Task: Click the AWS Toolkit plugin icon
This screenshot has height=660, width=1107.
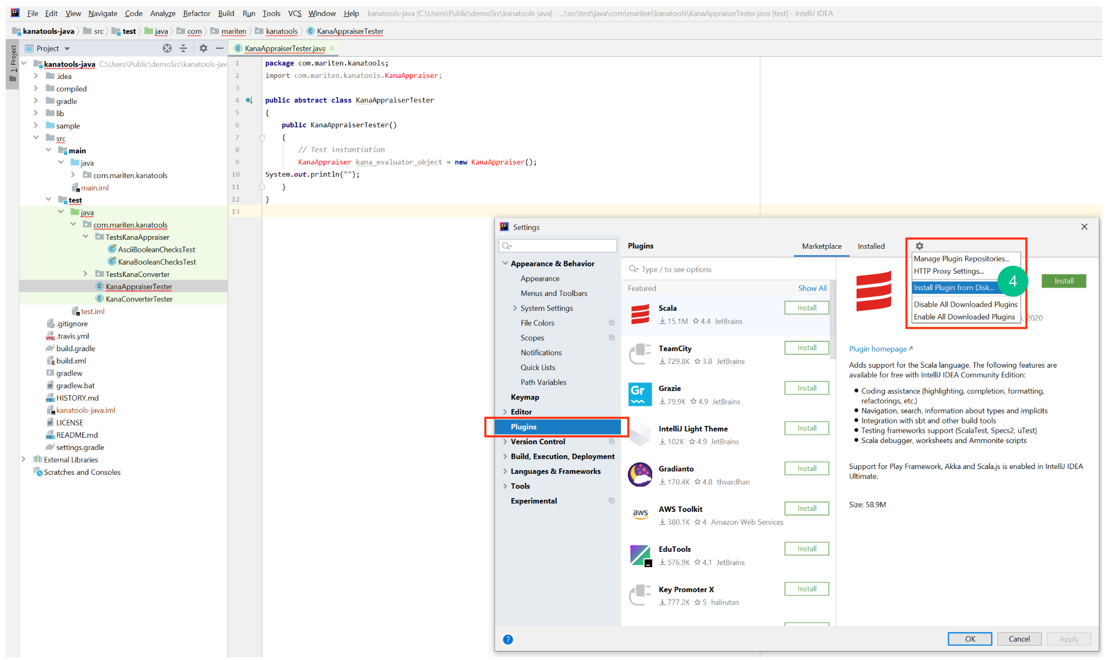Action: pos(640,514)
